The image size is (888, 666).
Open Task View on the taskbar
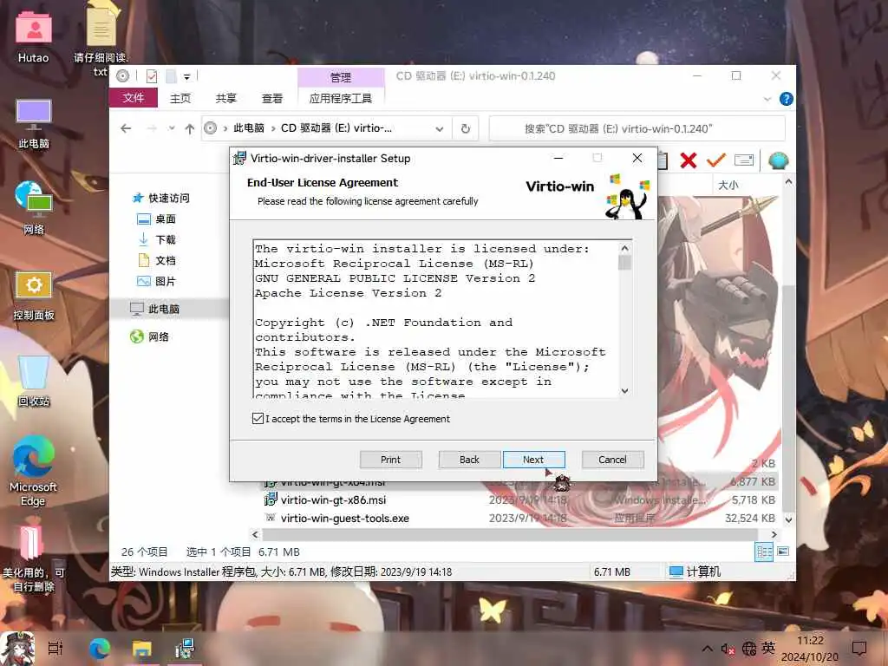coord(55,649)
